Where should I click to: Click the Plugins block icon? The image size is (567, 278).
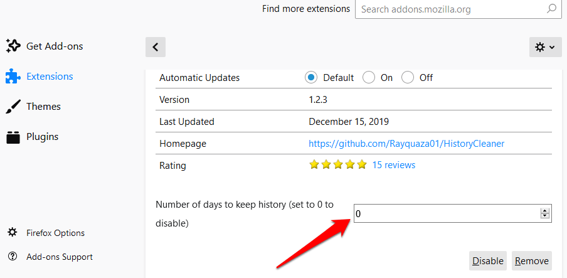click(x=13, y=137)
